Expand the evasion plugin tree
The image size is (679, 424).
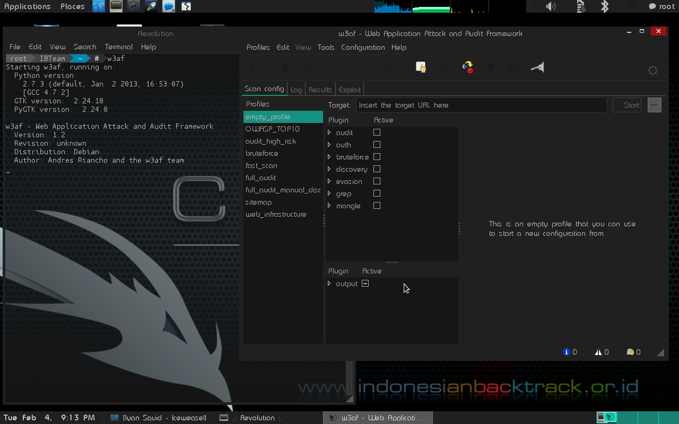(329, 181)
